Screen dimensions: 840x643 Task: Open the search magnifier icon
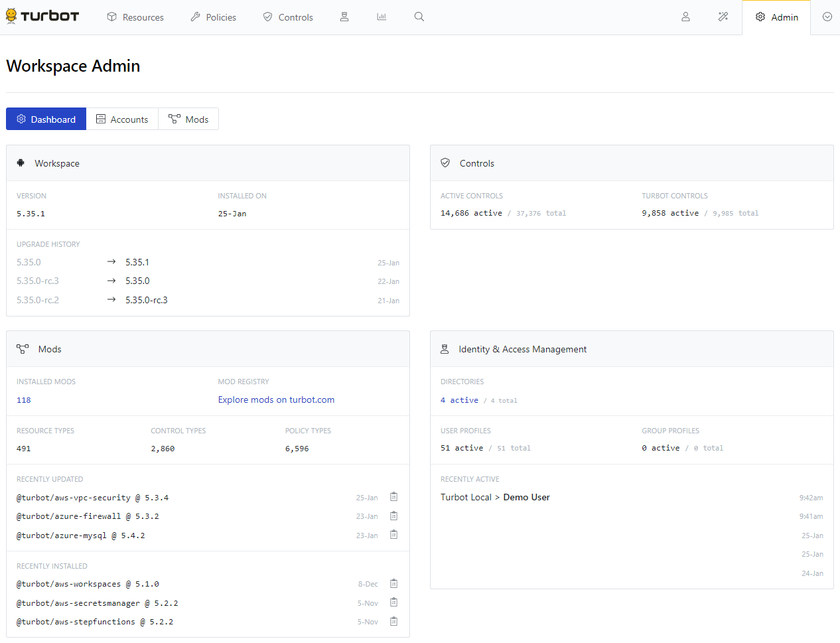[419, 17]
